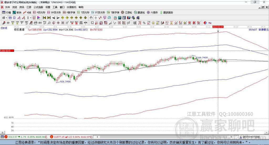269x145 pixels.
Task: Open the 交易委托 menu
Action: point(71,7)
